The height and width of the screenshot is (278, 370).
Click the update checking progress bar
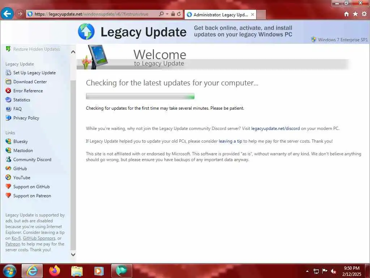click(140, 96)
